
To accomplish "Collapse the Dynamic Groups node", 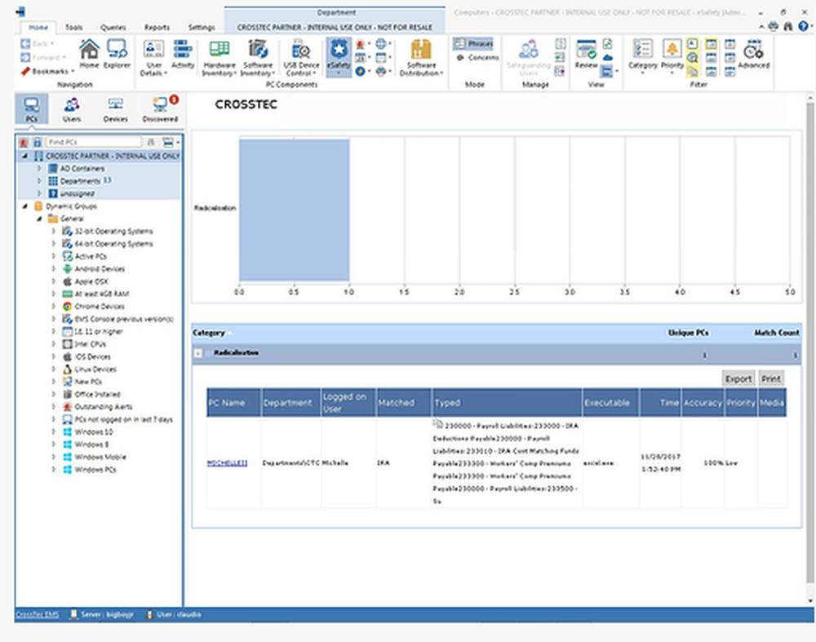I will (x=24, y=206).
